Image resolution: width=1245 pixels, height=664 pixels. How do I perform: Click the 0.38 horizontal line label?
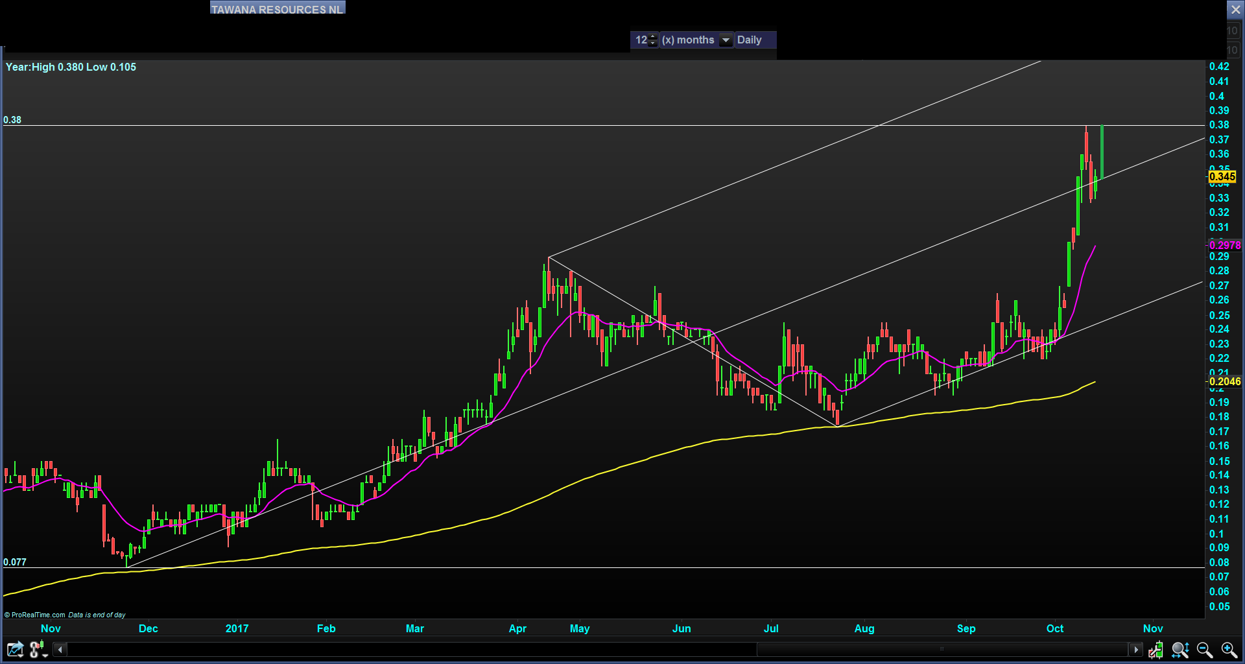[12, 120]
